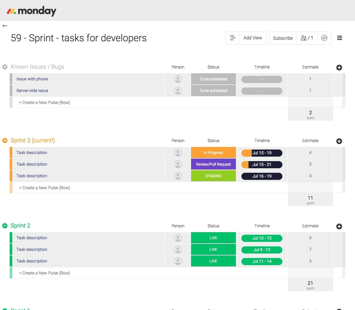Viewport: 355px width, 310px height.
Task: Assign a person to STAGING task
Action: (x=178, y=176)
